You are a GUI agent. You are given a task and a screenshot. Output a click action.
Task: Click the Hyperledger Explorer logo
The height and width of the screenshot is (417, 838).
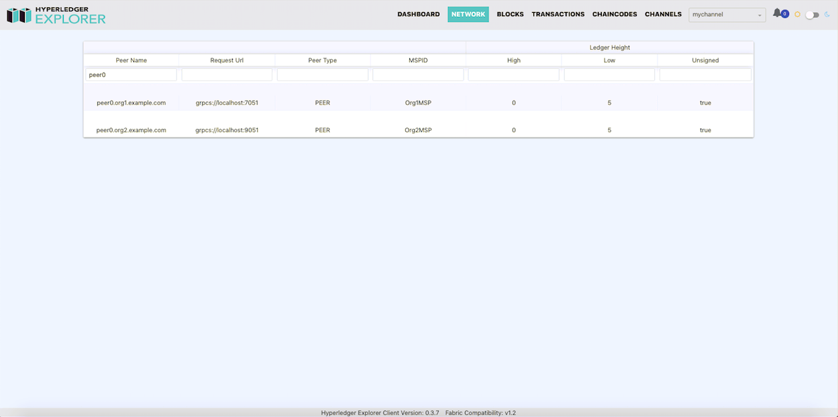point(56,15)
